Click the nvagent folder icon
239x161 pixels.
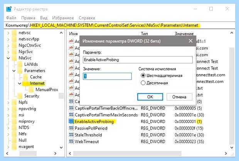pyautogui.click(x=14, y=146)
